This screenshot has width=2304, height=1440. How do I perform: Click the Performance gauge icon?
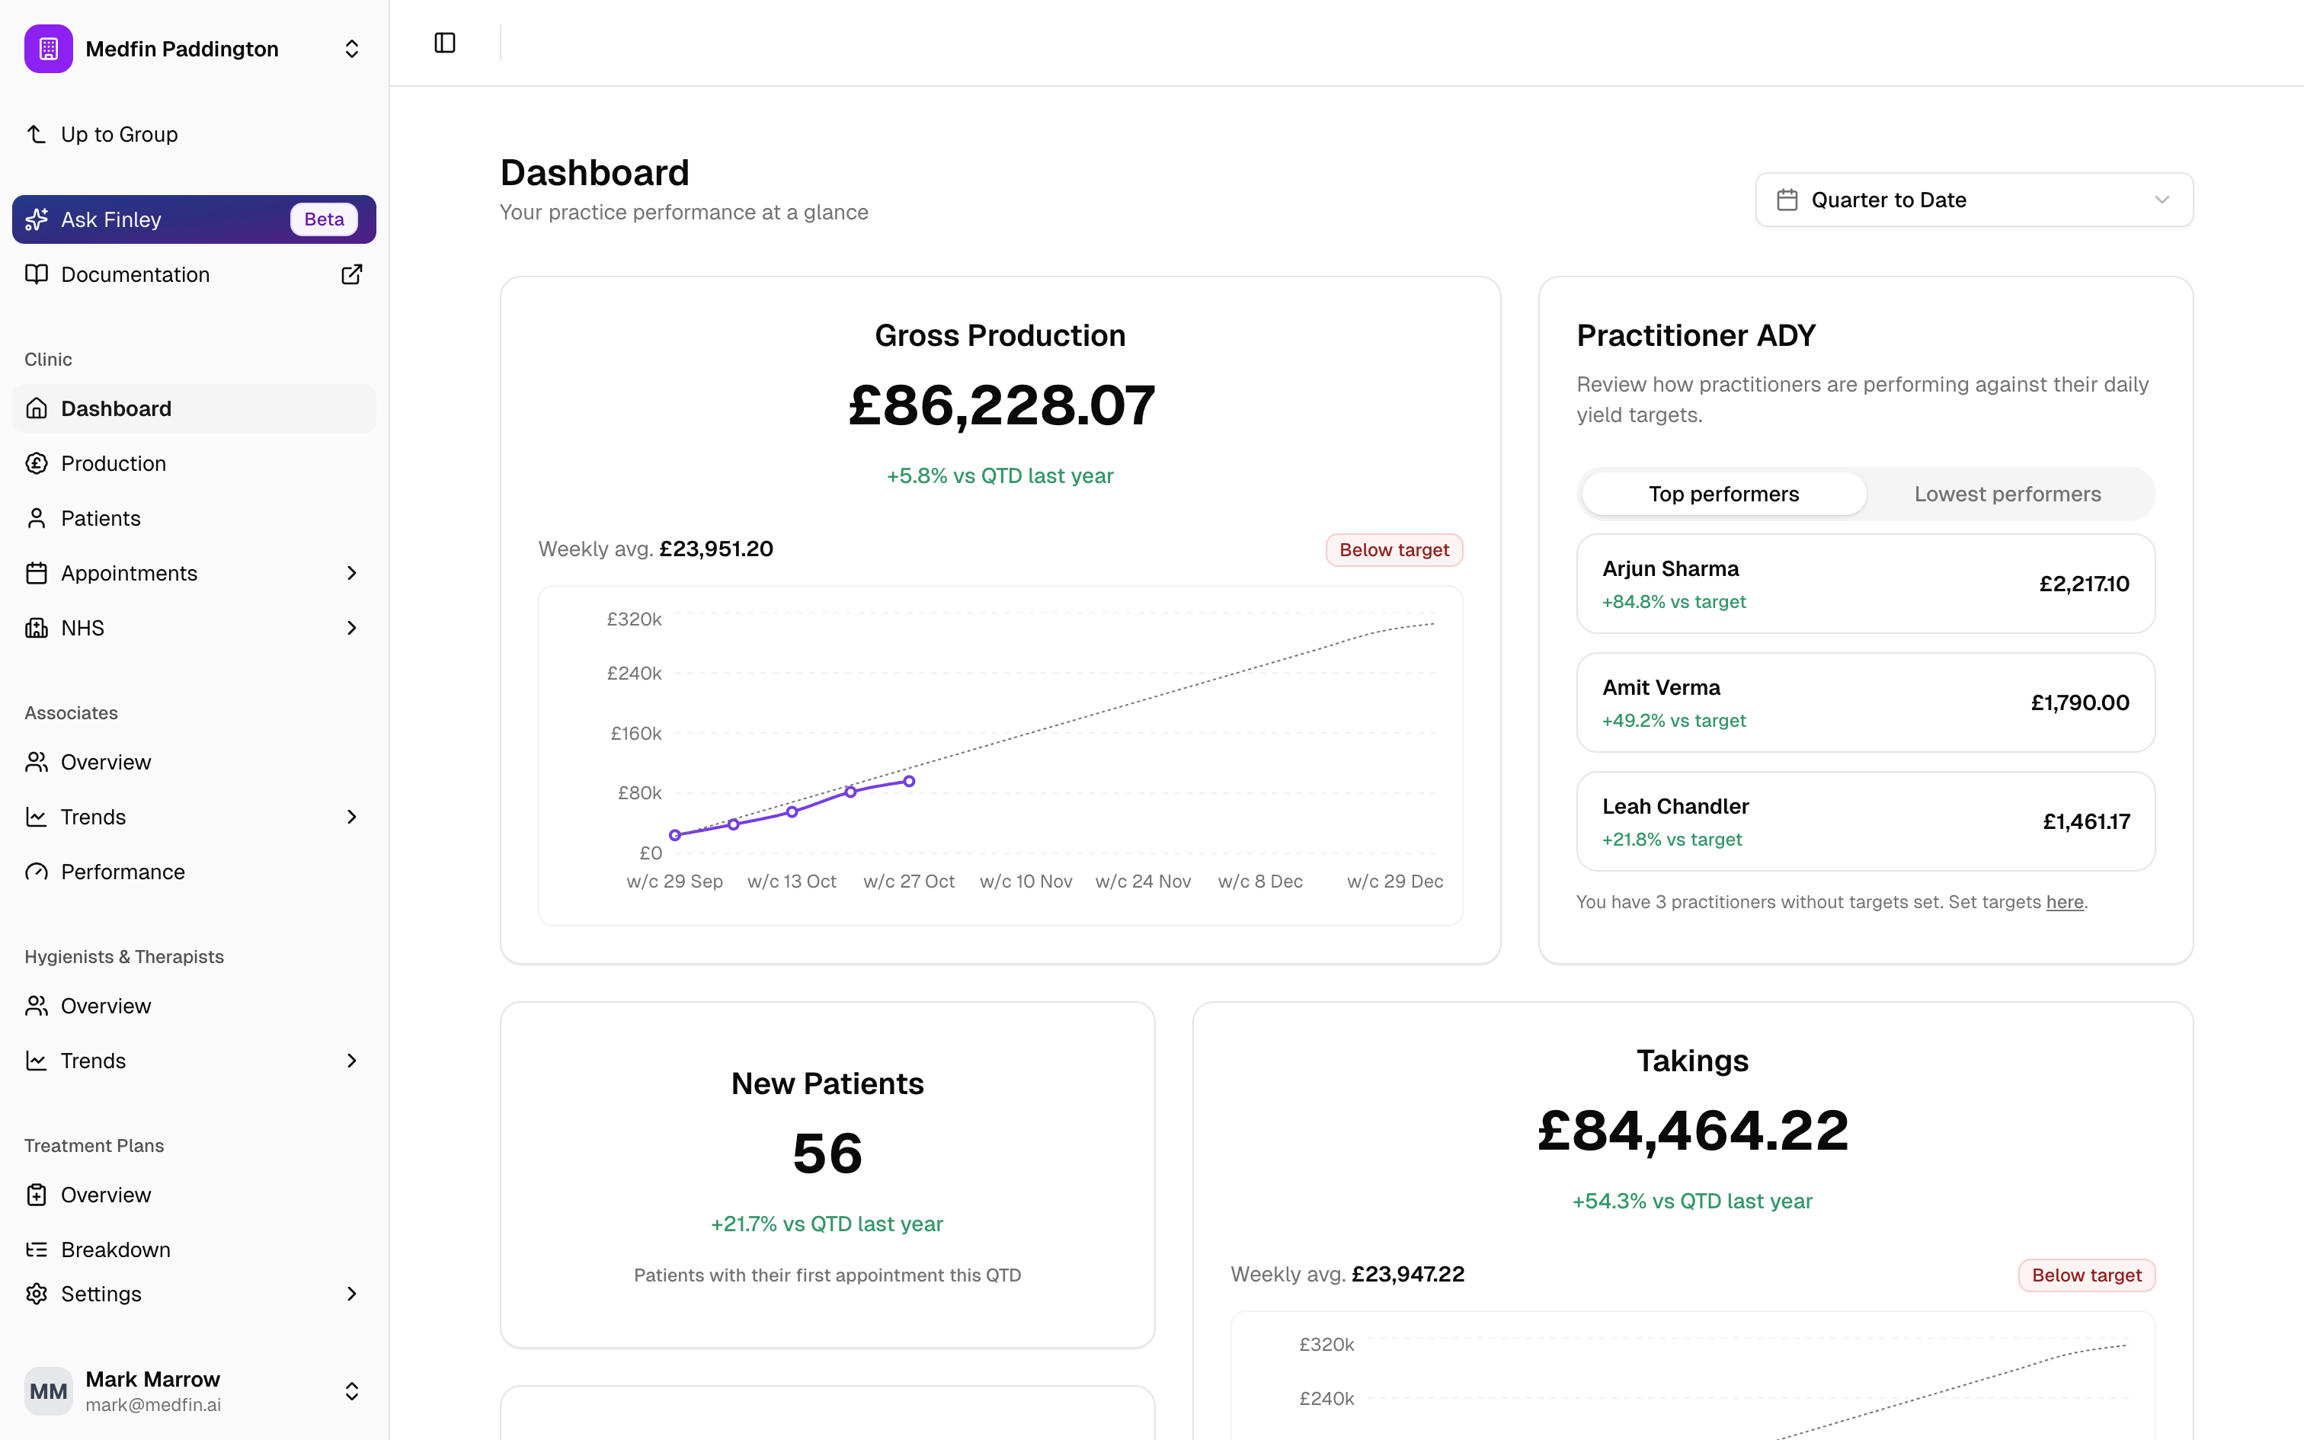tap(36, 872)
